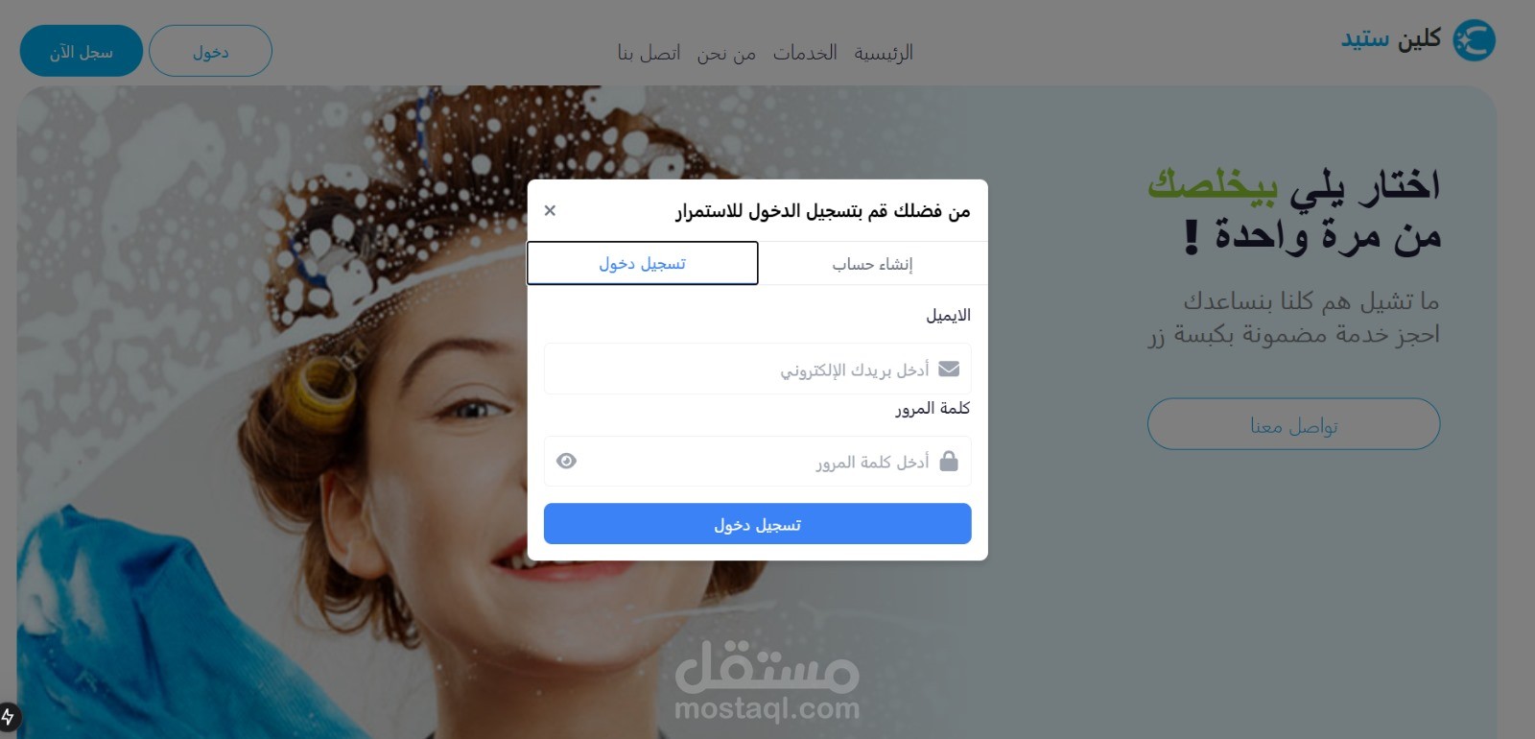This screenshot has height=739, width=1535.
Task: Open the الخدمات nav link
Action: pos(805,53)
